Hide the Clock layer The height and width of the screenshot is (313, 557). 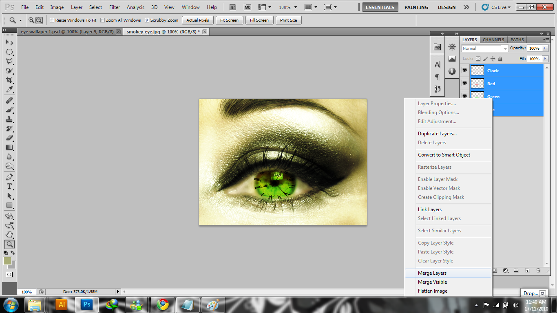465,70
